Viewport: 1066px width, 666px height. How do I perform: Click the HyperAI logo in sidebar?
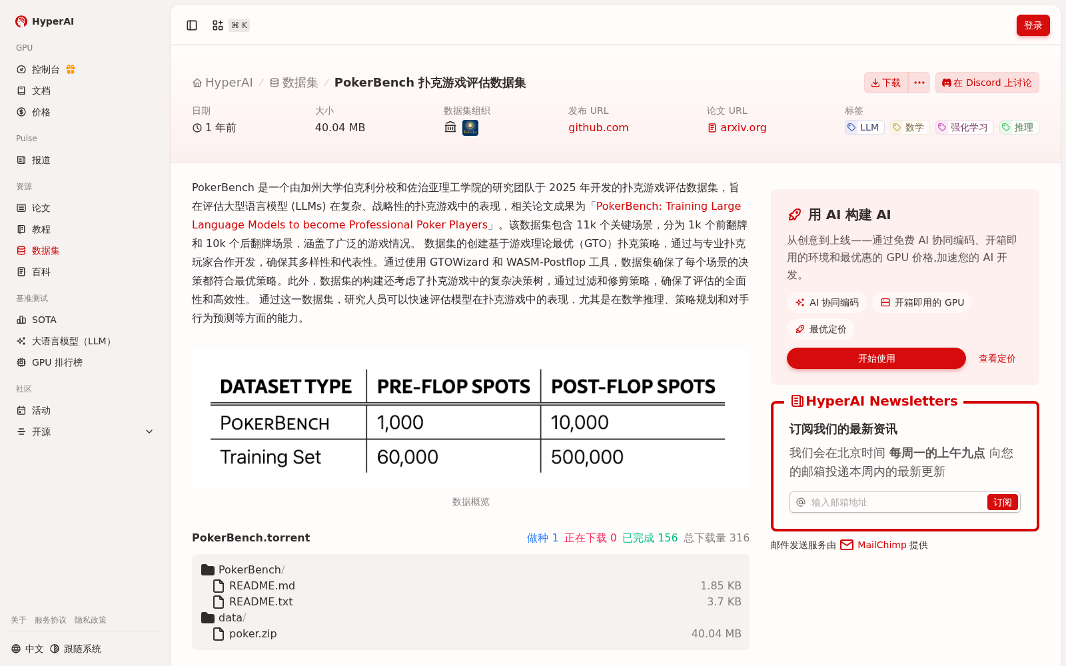(44, 21)
